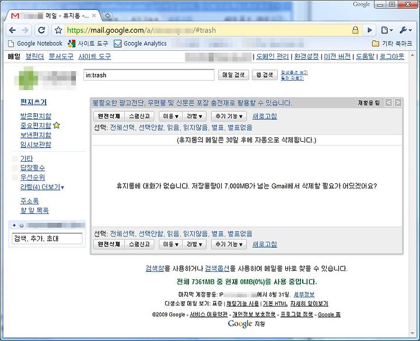
Task: Click 스팸신고 in the lower toolbar
Action: tap(139, 244)
